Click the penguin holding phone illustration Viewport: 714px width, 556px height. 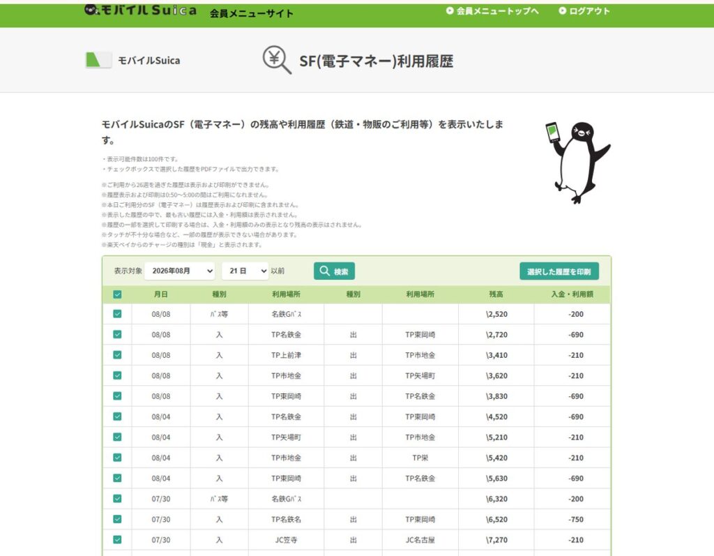point(577,162)
